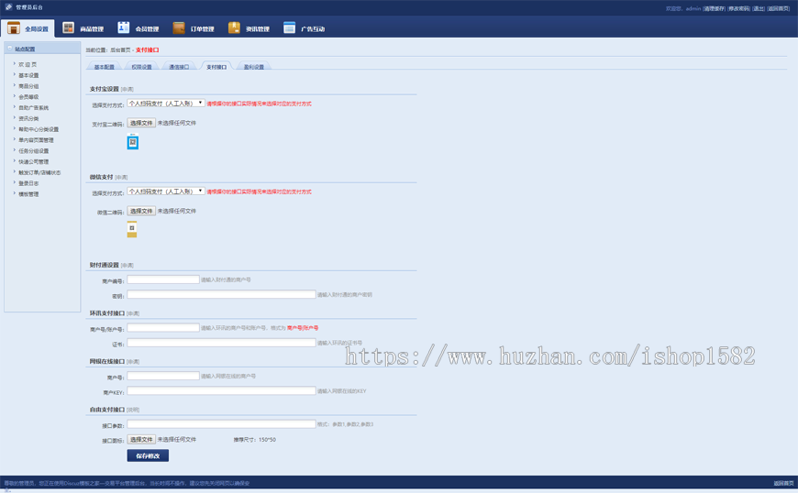Click 申请 link next to 网银在线接口
Viewport: 798px width, 493px height.
click(133, 362)
